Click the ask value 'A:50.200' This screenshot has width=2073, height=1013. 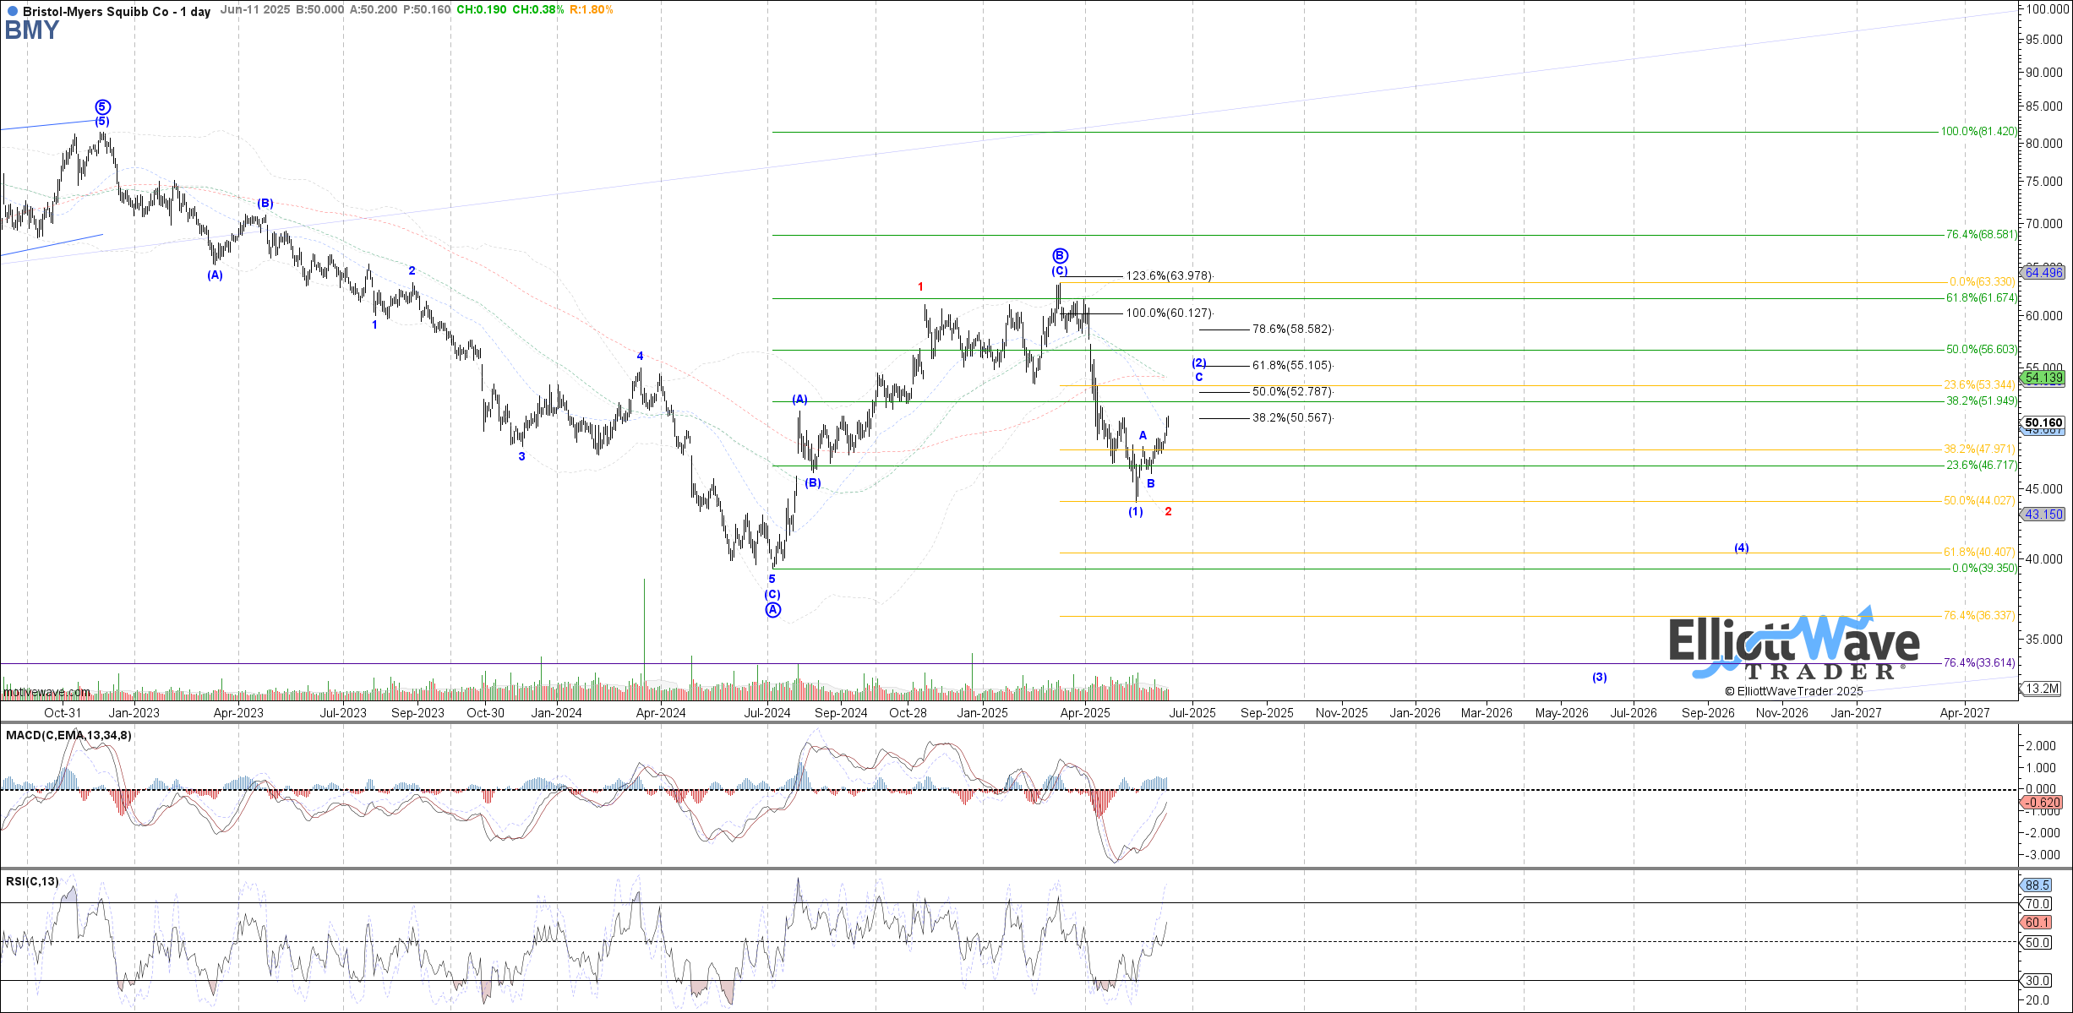(374, 10)
